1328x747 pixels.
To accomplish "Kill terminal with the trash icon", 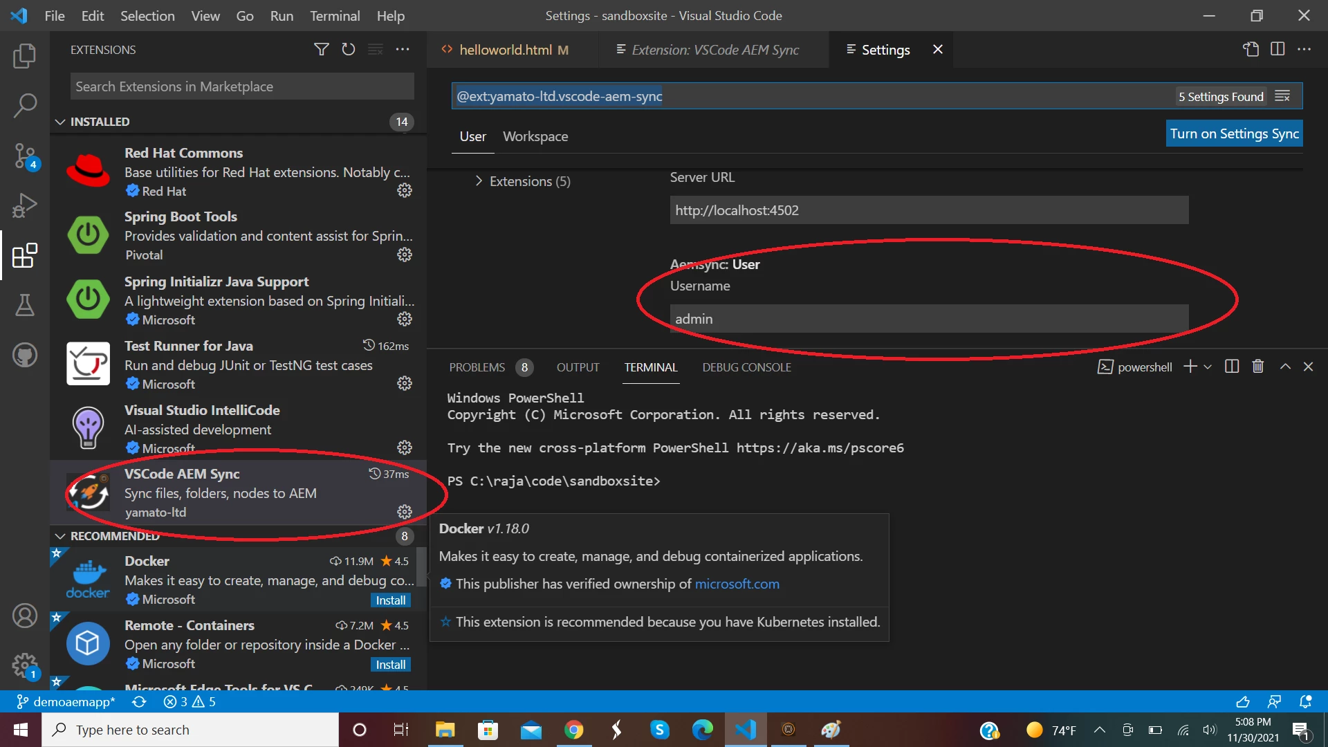I will (x=1258, y=367).
